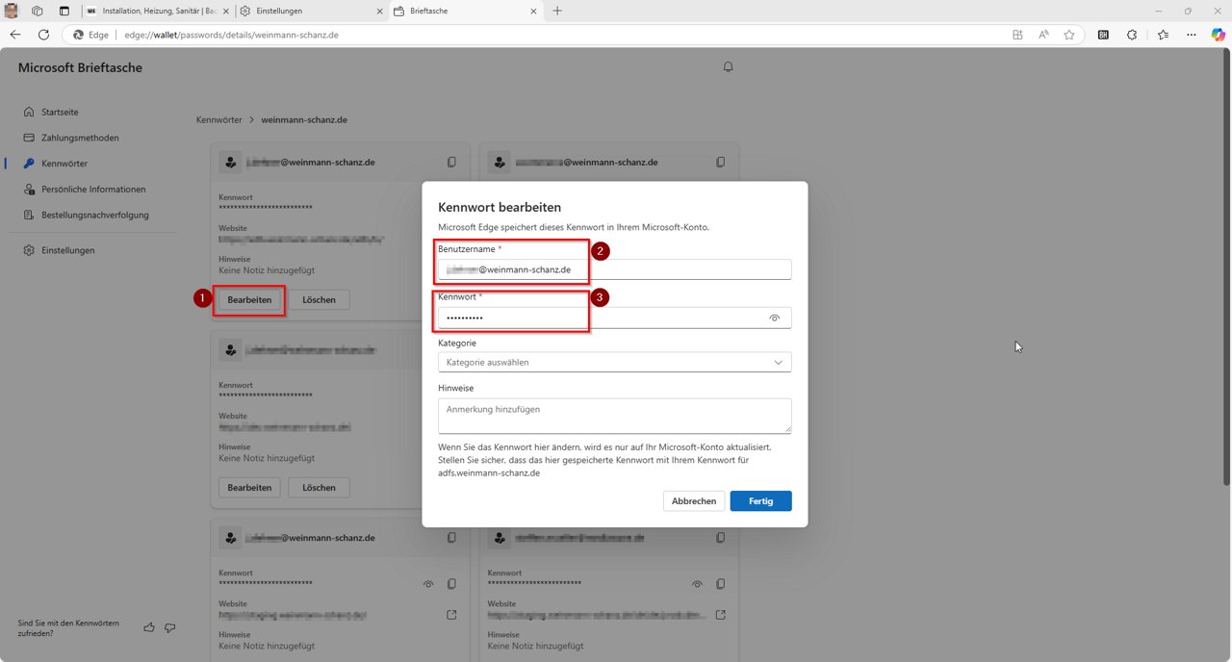The width and height of the screenshot is (1232, 662).
Task: Open the Kategorie auswählen dropdown
Action: [614, 363]
